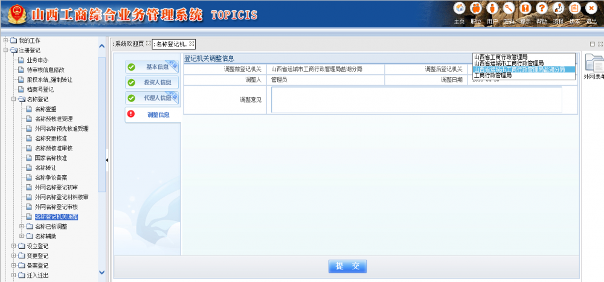Click the 管理员 value beside 调整人
This screenshot has width=604, height=282.
[279, 80]
